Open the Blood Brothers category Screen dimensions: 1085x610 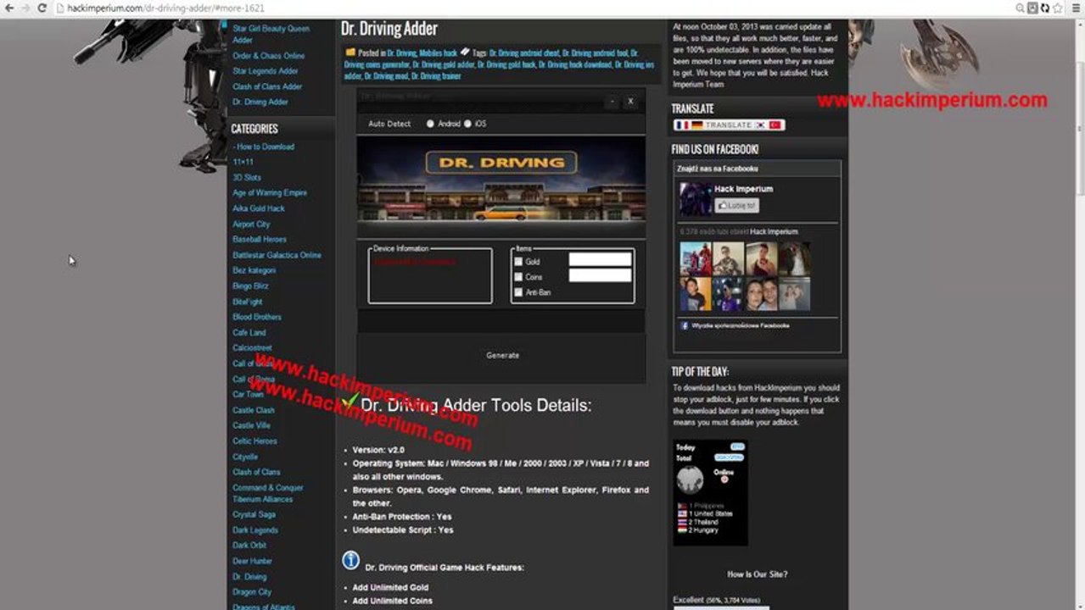[257, 317]
